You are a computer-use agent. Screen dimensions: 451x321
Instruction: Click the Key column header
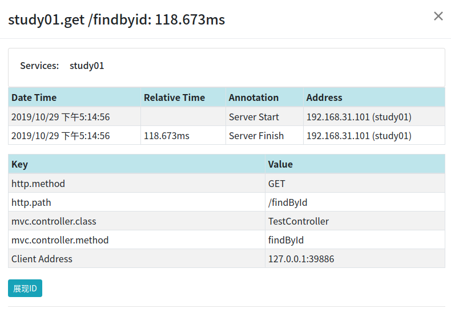pos(19,164)
